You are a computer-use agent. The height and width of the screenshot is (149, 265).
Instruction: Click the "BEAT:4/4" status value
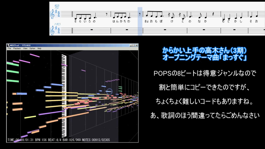point(55,140)
